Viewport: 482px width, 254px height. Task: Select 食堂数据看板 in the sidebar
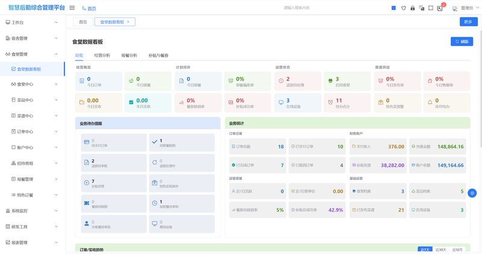tap(33, 69)
